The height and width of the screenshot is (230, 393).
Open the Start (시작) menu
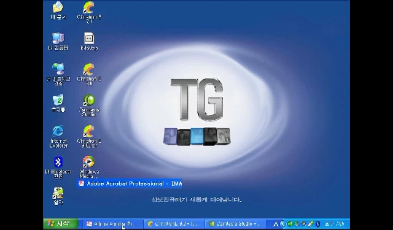click(61, 223)
